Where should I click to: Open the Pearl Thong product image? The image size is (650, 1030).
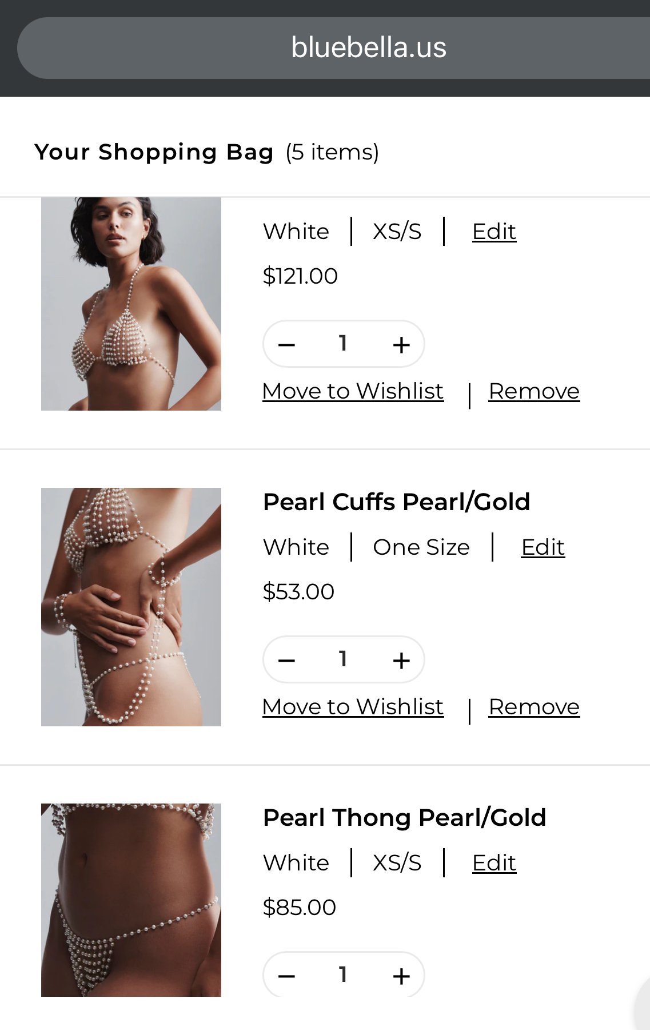(x=131, y=900)
